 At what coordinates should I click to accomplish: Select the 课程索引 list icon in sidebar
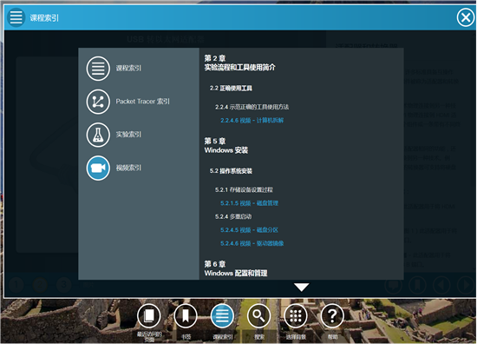click(98, 69)
